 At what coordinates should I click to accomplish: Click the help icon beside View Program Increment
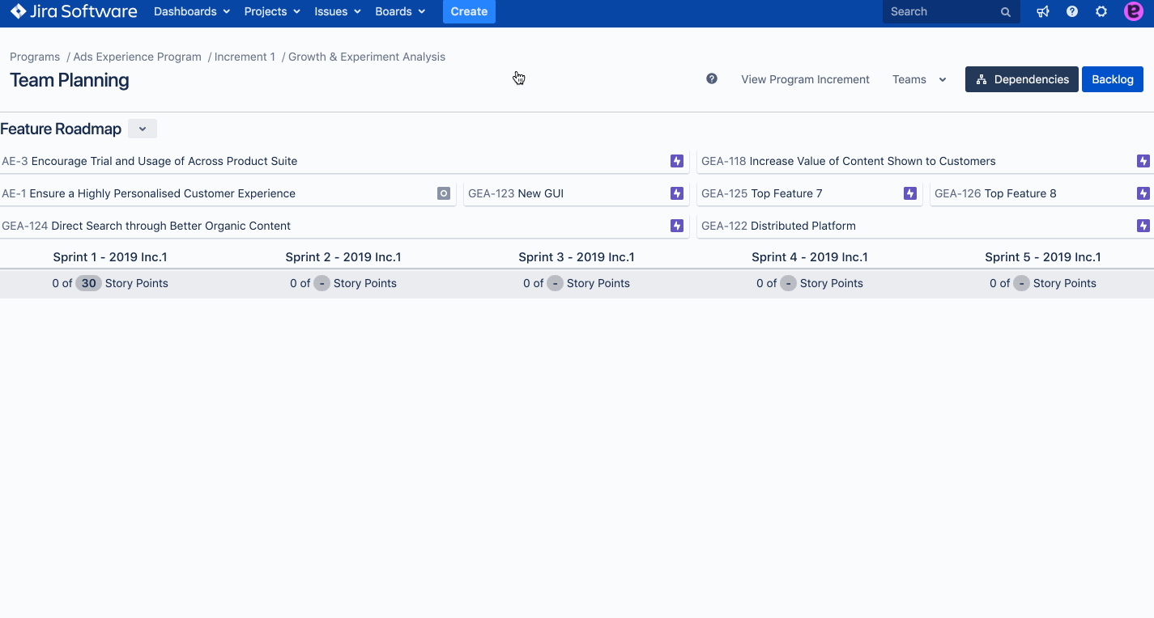(x=712, y=78)
